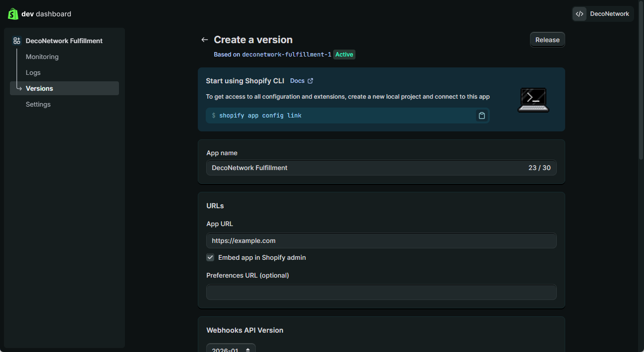Open the external link icon next to Docs
The width and height of the screenshot is (644, 352).
pos(310,81)
